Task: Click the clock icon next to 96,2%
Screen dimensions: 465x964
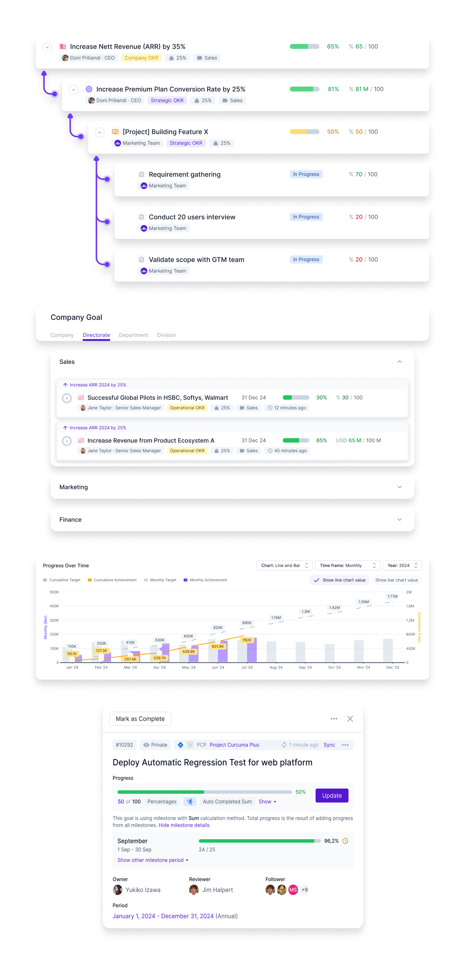Action: click(x=345, y=841)
